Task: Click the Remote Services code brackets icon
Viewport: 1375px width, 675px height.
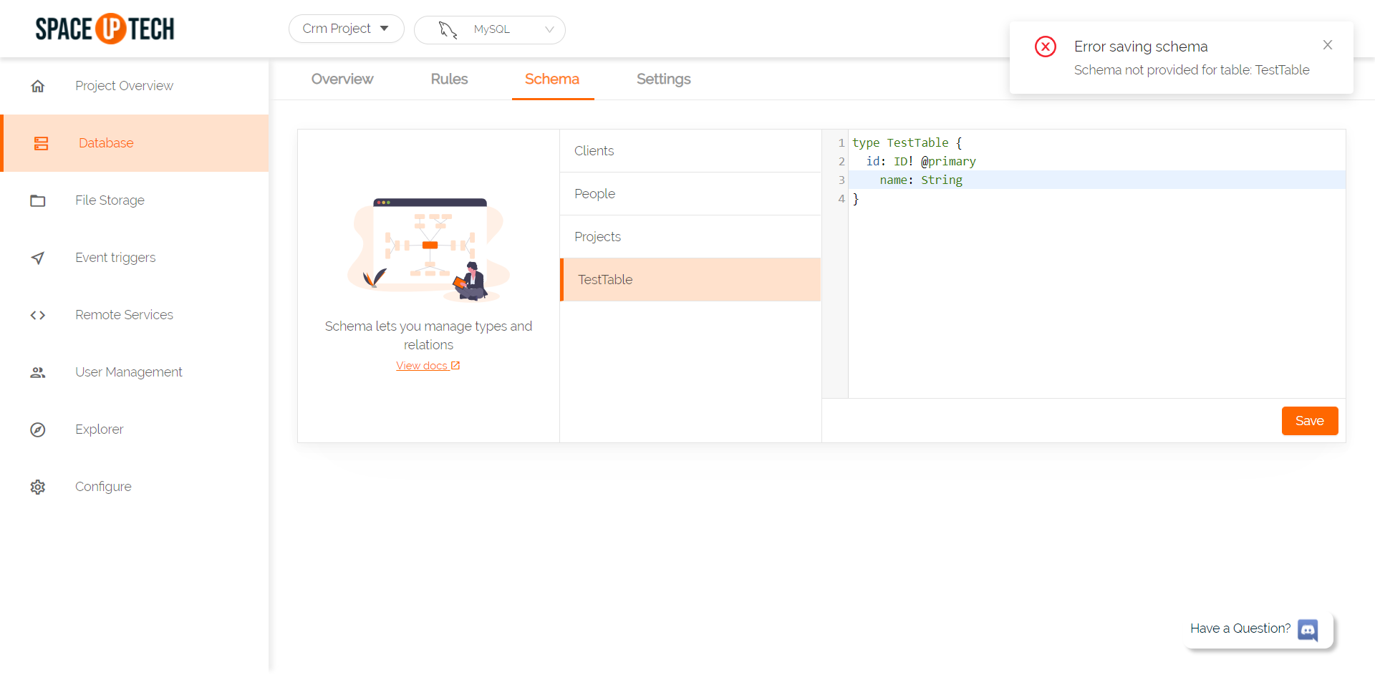Action: point(38,315)
